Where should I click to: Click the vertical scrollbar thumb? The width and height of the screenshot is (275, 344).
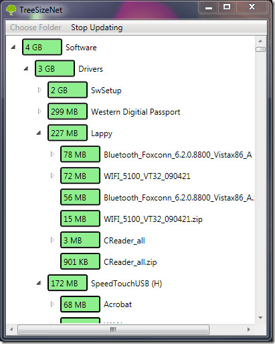point(260,49)
